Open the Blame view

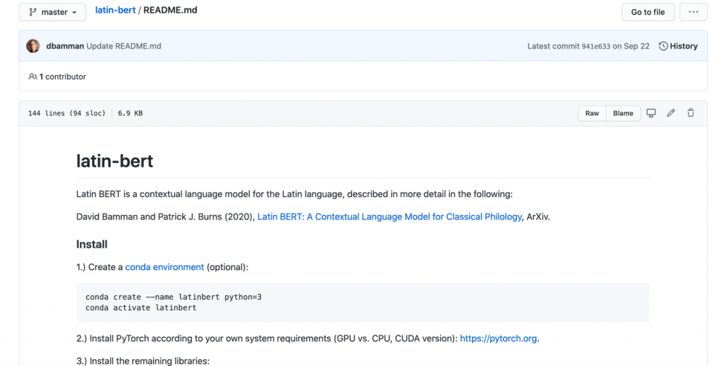pos(623,113)
